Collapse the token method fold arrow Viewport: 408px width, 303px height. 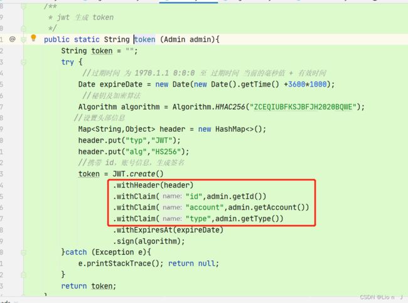tap(23, 40)
